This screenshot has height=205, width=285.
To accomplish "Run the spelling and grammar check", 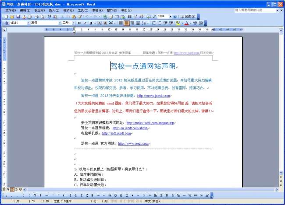I will [49, 17].
